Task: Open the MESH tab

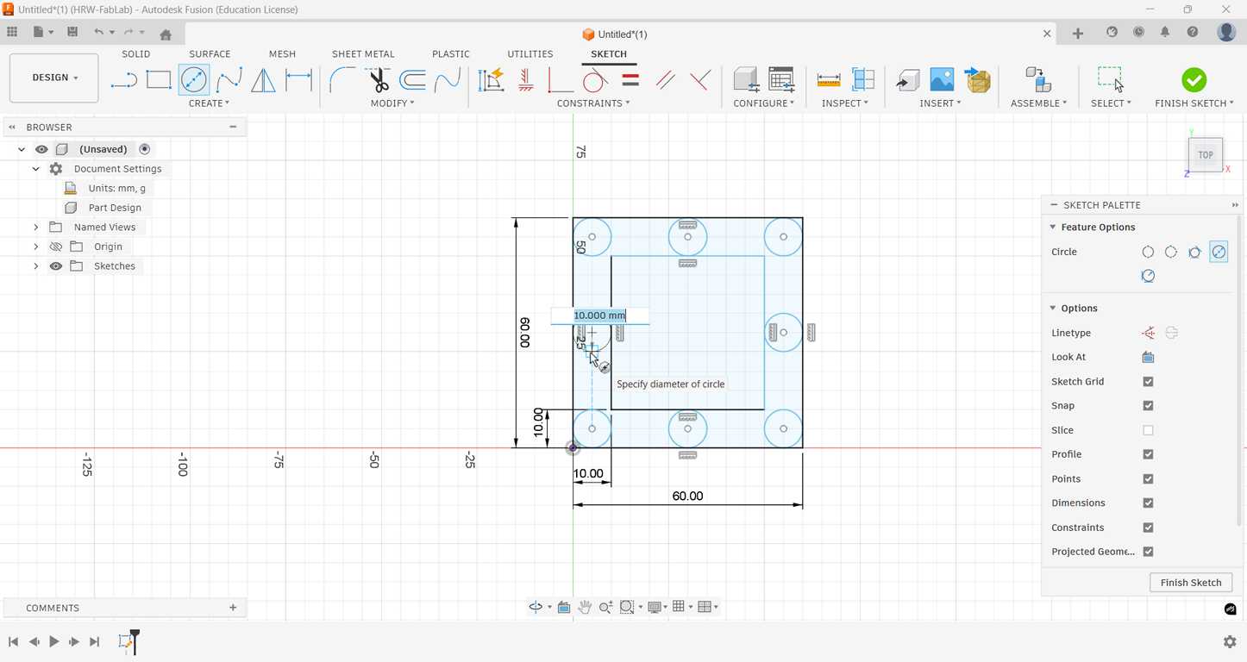Action: (282, 53)
